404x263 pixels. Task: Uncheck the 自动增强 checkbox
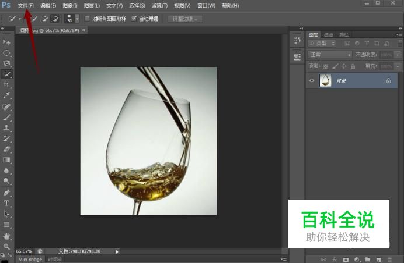tap(134, 19)
